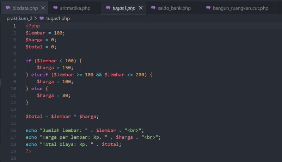282x162 pixels.
Task: Switch to the biodata.php tab
Action: [x=25, y=8]
